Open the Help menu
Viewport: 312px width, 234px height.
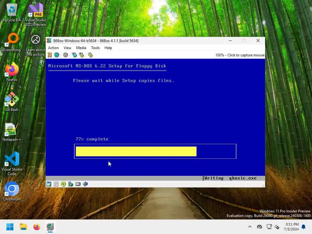click(108, 48)
